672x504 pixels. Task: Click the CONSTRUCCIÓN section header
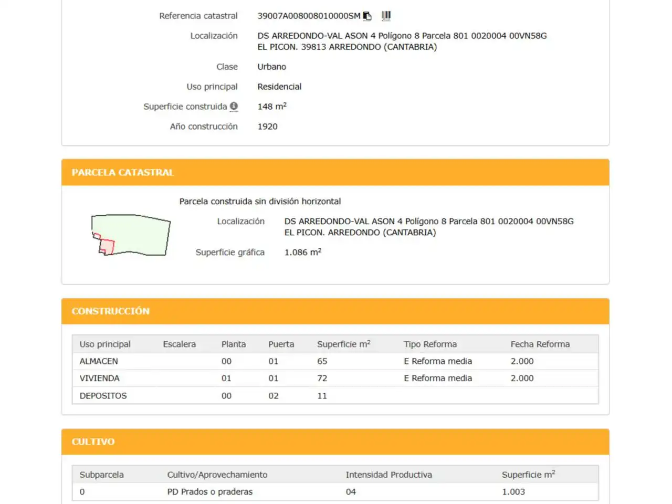(x=335, y=311)
